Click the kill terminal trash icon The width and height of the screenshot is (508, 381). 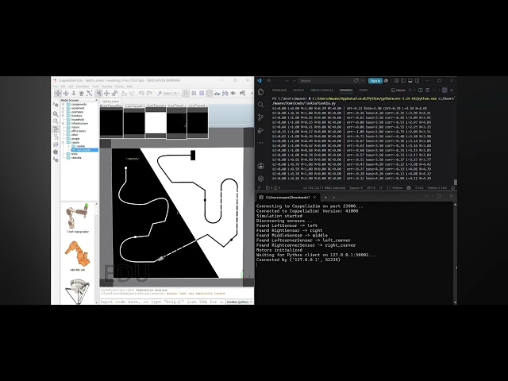[427, 90]
